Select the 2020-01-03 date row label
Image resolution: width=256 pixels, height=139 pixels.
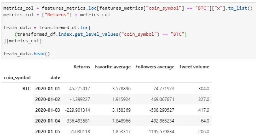click(x=48, y=110)
